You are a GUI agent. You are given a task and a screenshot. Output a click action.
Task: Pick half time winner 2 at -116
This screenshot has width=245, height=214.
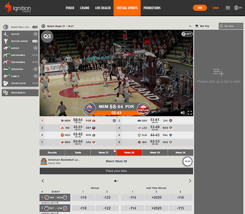180,197
